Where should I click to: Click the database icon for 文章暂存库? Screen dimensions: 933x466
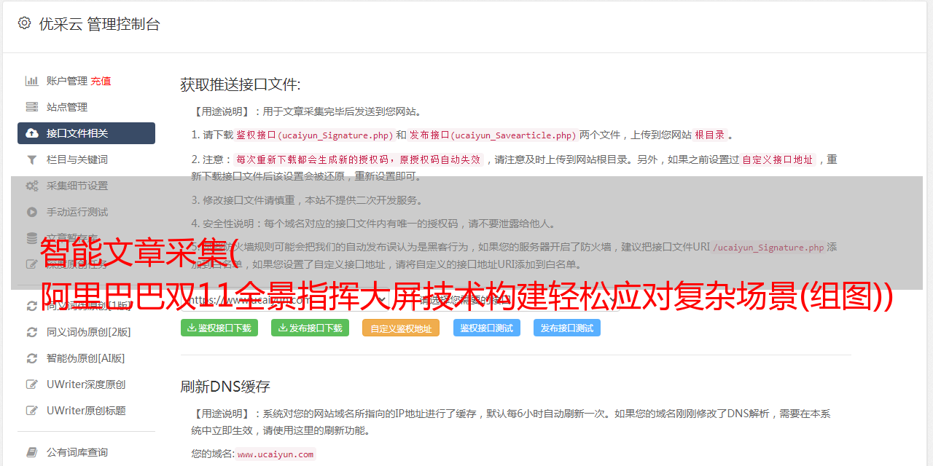click(x=32, y=238)
